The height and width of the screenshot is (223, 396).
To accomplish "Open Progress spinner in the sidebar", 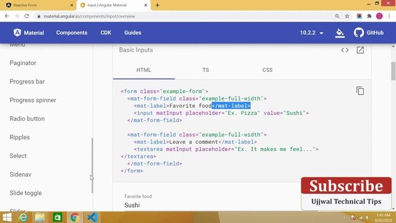I will [x=33, y=100].
